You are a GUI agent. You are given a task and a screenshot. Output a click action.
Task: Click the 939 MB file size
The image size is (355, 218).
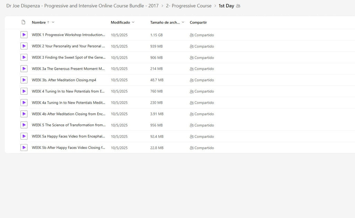[156, 46]
